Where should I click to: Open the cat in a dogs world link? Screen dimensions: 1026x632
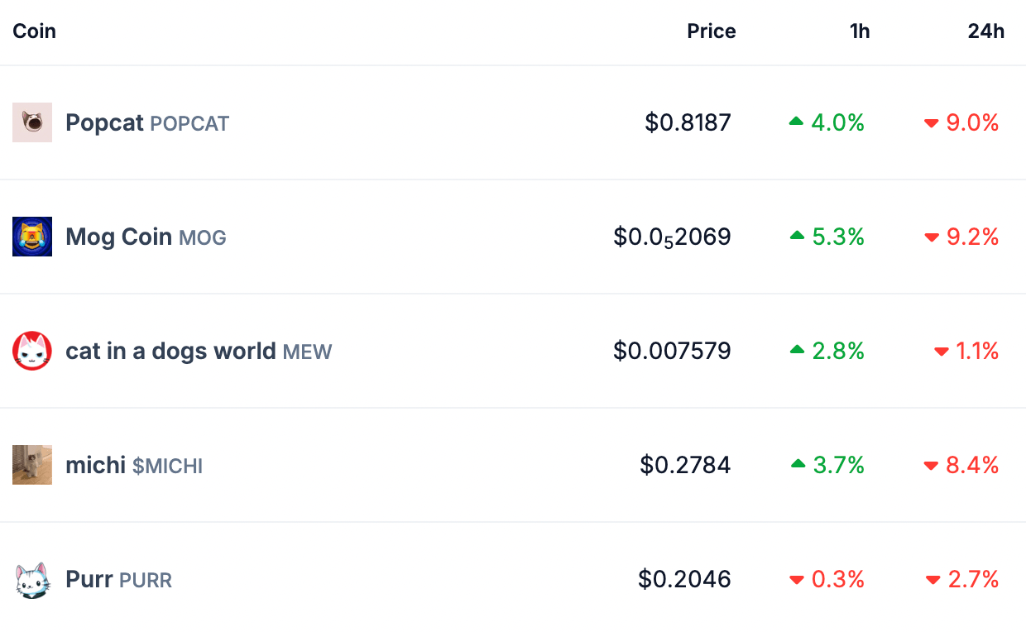click(x=170, y=352)
